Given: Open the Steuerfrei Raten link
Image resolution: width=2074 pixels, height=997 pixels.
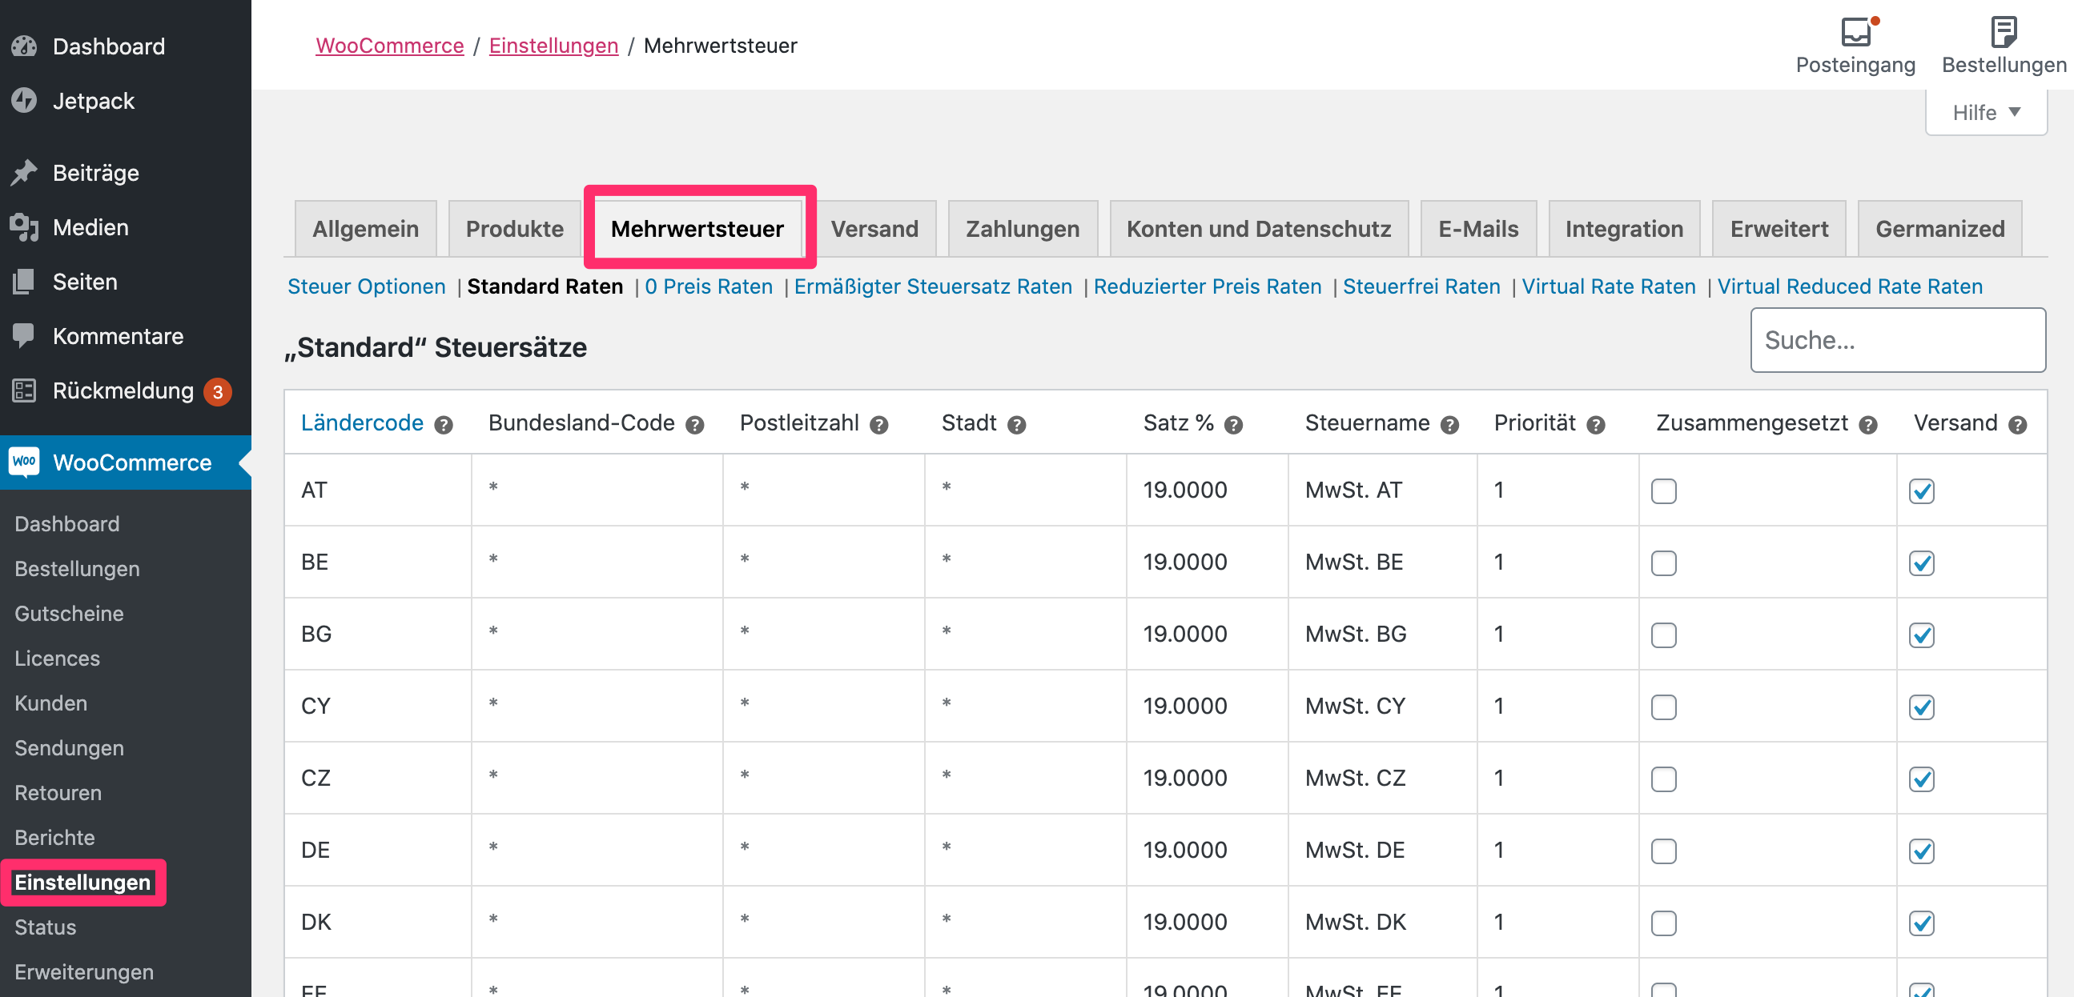Looking at the screenshot, I should tap(1421, 286).
